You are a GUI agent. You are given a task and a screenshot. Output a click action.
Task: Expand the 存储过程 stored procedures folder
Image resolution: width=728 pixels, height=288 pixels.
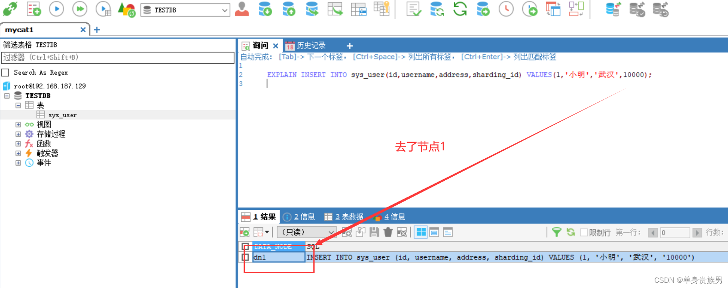tap(18, 134)
